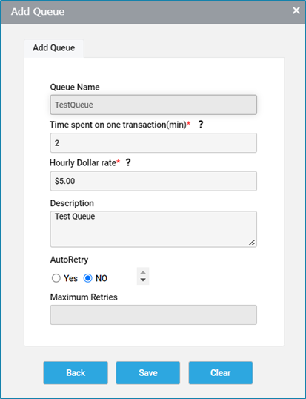Screen dimensions: 306x399
Task: Select the NO radio button for AutoRetry
Action: (x=88, y=278)
